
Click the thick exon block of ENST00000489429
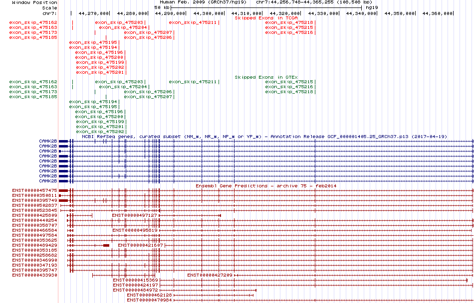coord(106,245)
